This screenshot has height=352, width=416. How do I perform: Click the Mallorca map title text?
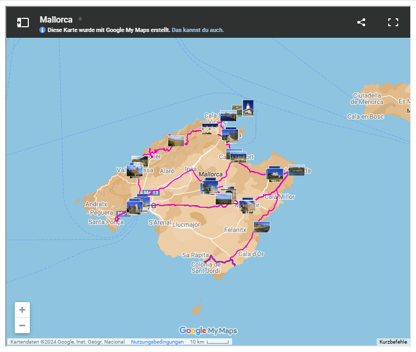pyautogui.click(x=56, y=19)
